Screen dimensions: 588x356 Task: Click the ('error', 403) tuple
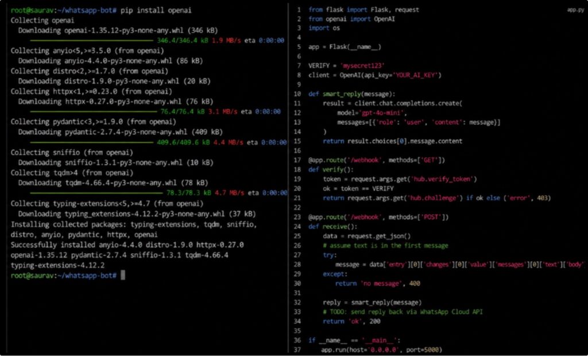point(527,198)
